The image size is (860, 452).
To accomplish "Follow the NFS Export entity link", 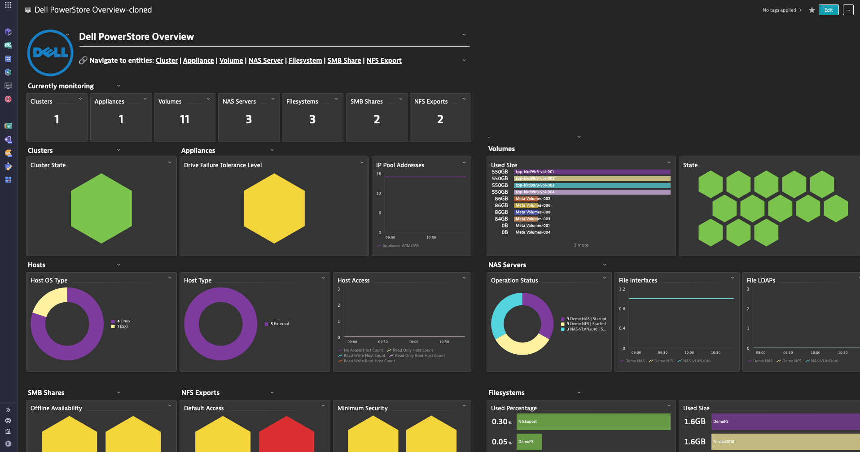I will [x=384, y=61].
